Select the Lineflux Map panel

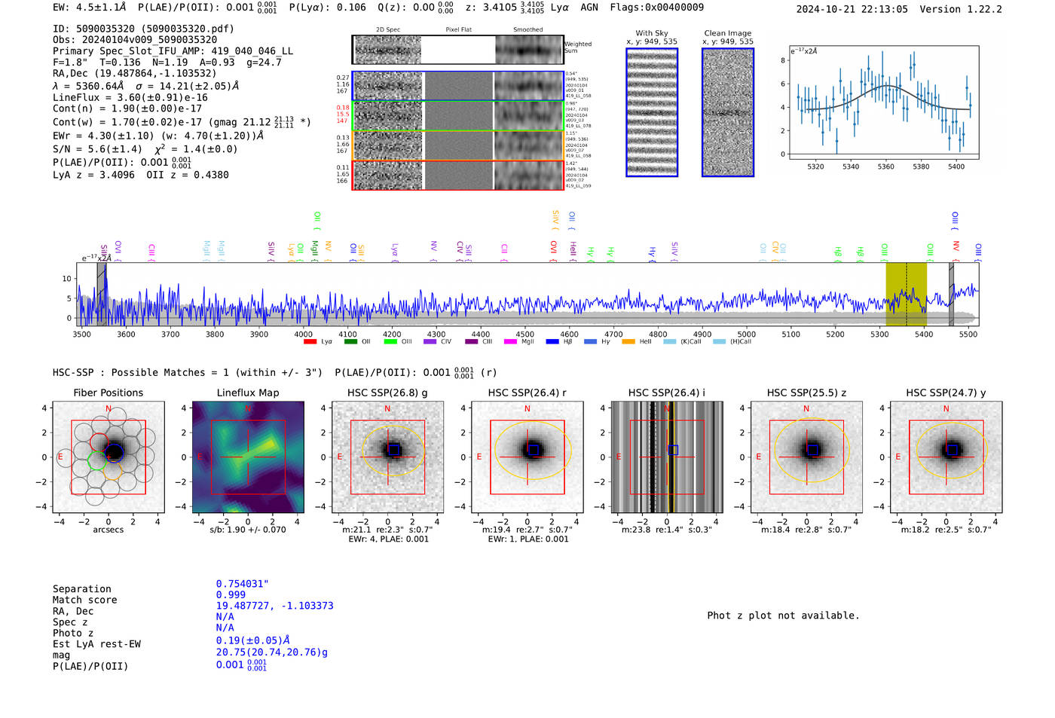pyautogui.click(x=248, y=457)
